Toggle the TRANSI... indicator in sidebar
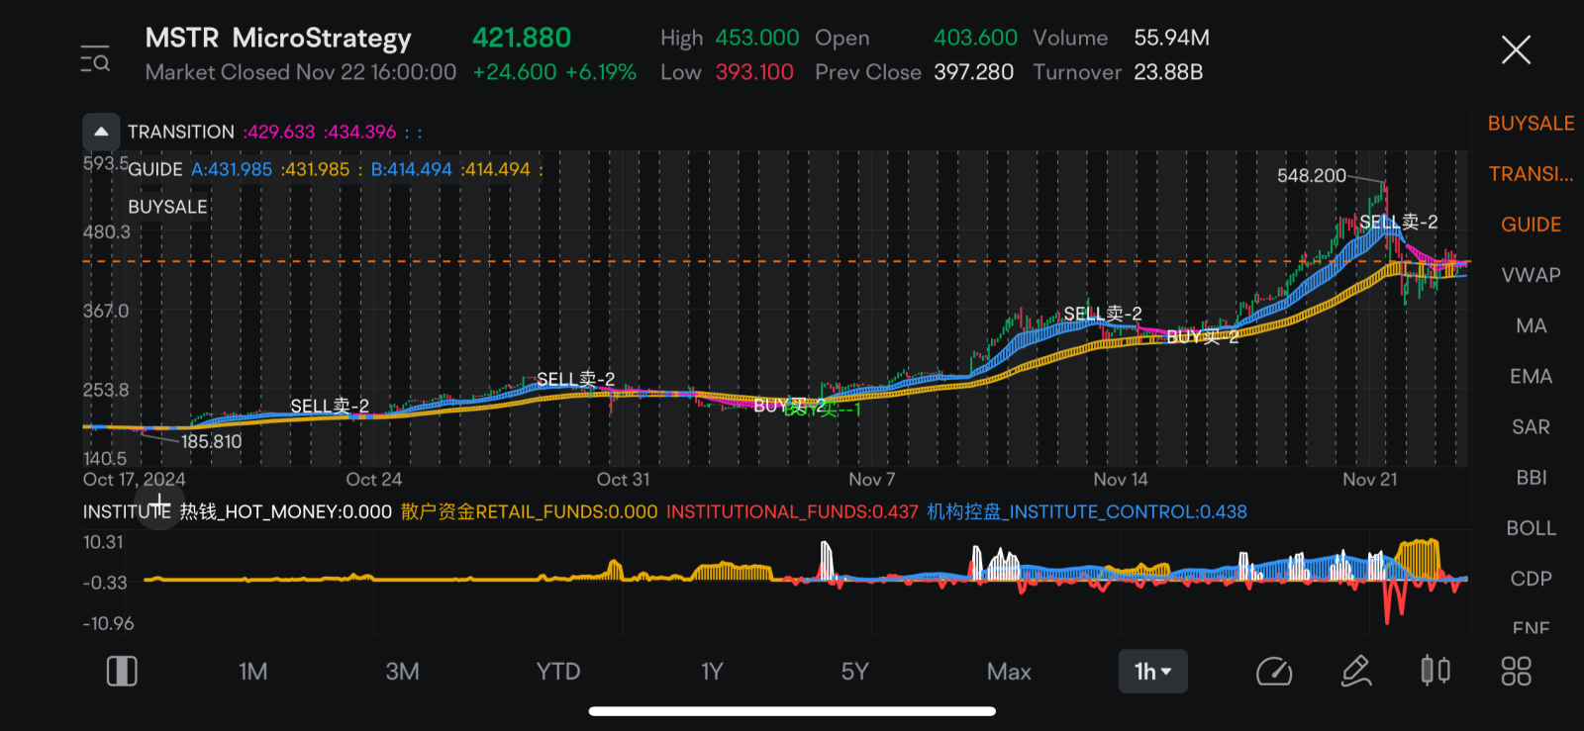Image resolution: width=1584 pixels, height=731 pixels. [x=1531, y=174]
